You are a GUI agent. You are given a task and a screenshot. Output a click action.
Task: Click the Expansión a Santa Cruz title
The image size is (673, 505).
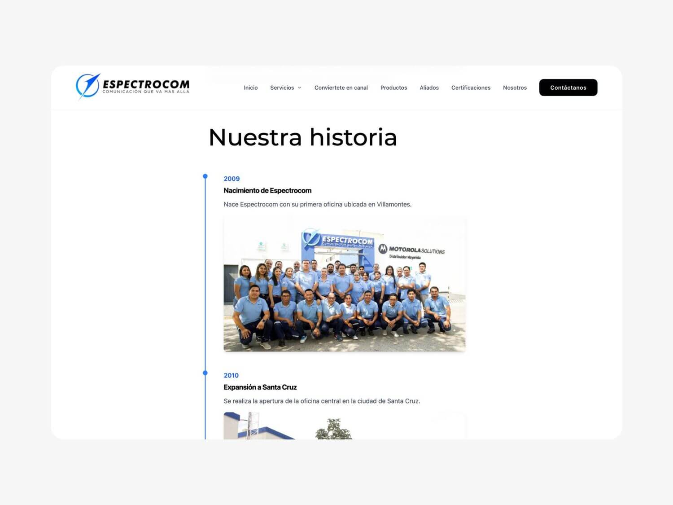coord(260,387)
